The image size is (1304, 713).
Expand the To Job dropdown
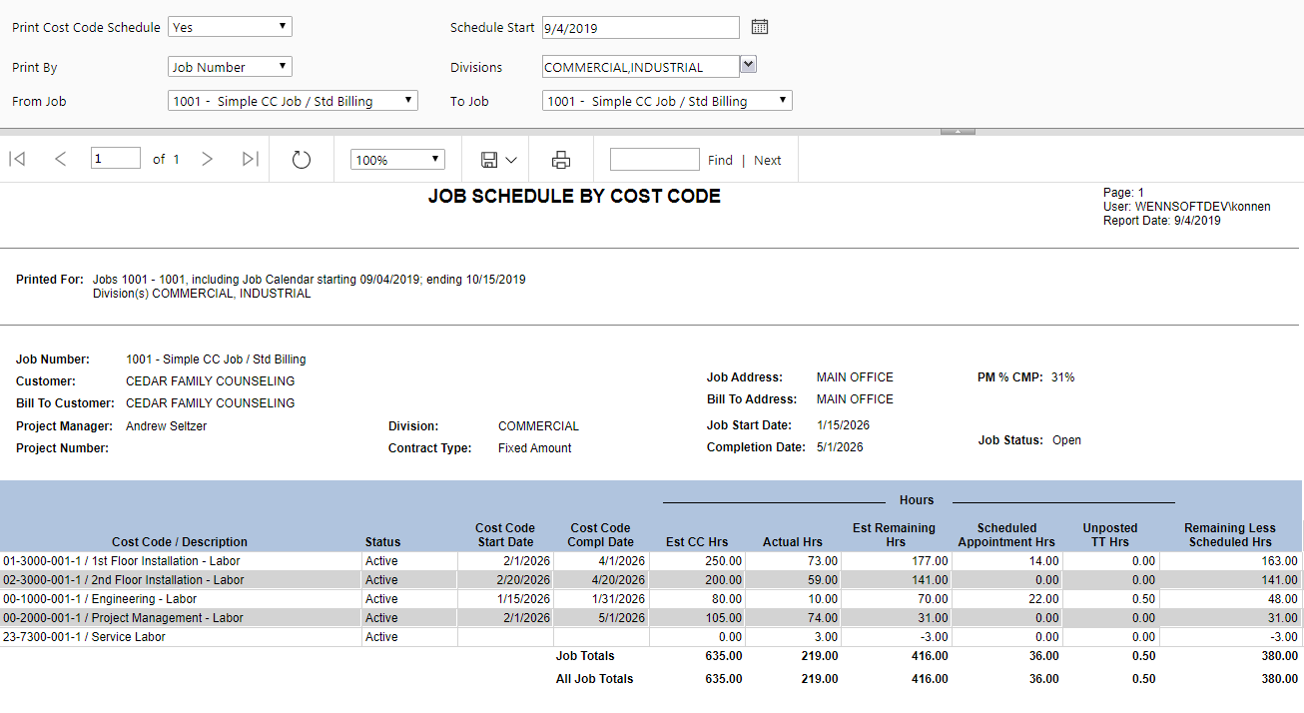point(667,101)
